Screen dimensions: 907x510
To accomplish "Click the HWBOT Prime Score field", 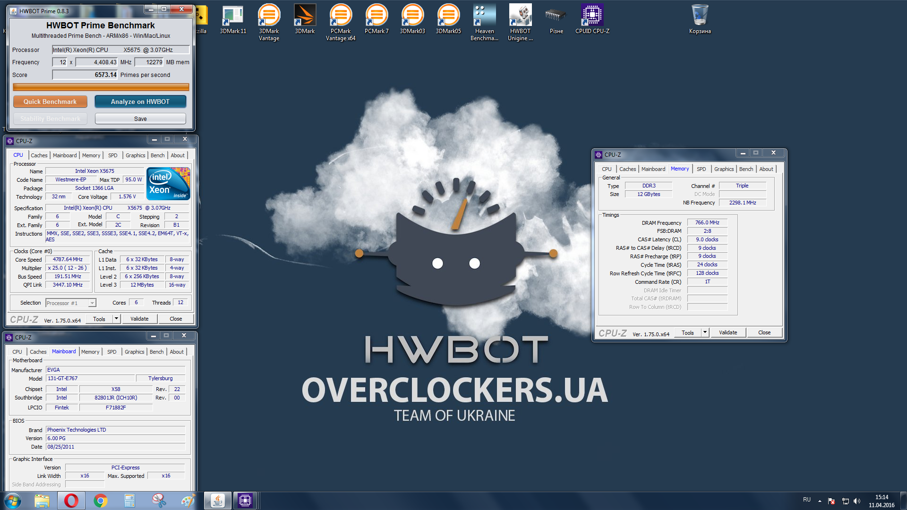I will 85,75.
